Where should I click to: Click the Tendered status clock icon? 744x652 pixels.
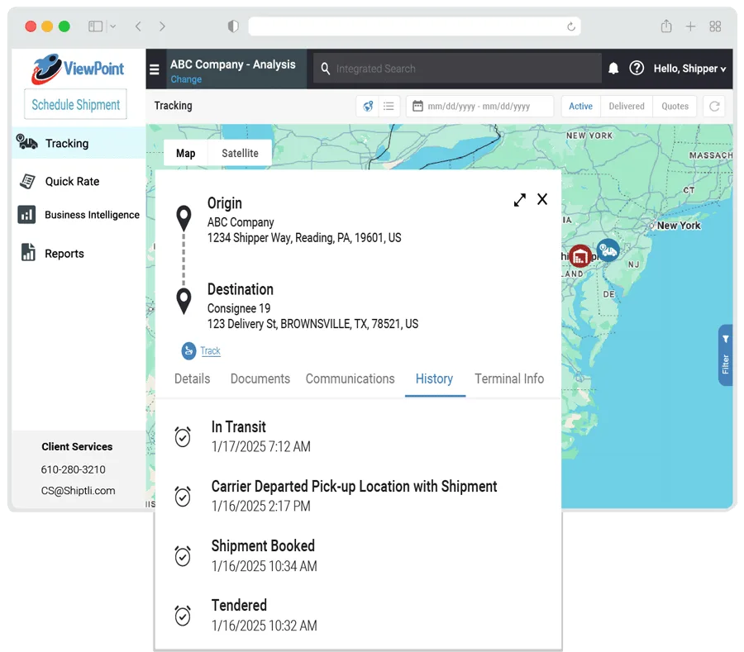[183, 616]
